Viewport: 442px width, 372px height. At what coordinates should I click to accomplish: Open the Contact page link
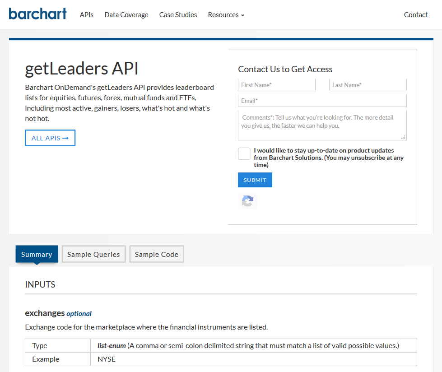(416, 14)
